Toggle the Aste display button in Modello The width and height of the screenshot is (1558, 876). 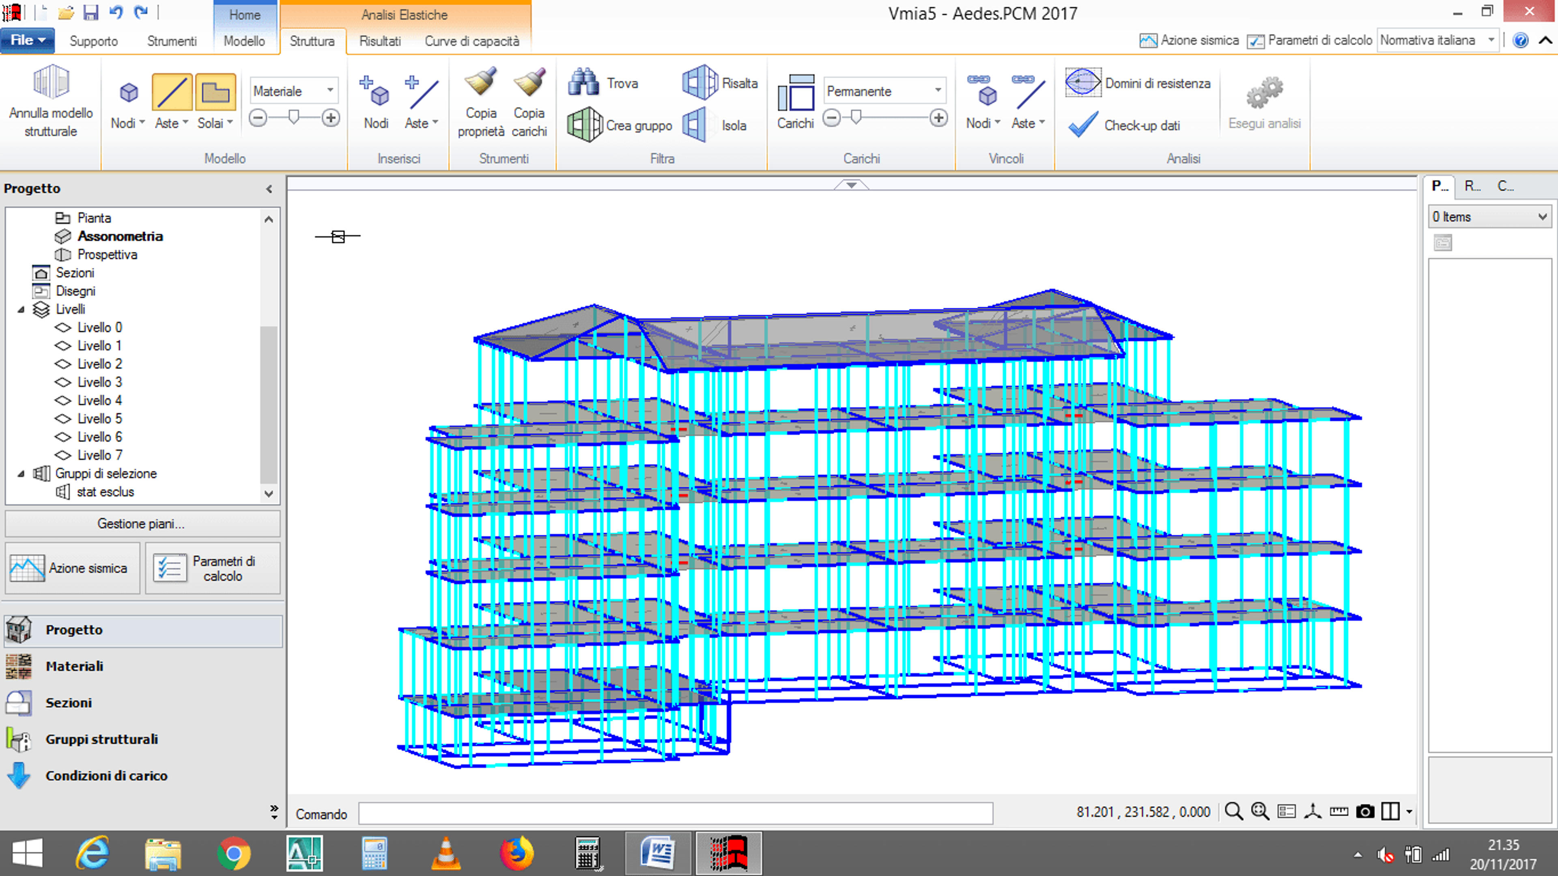(x=172, y=93)
